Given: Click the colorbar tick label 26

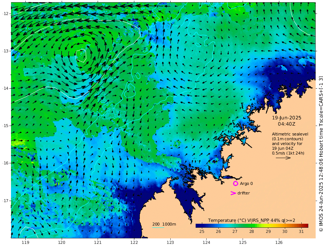Looking at the screenshot, I should click(x=218, y=231).
